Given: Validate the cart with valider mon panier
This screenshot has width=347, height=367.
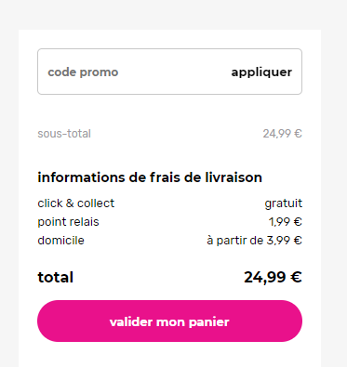Looking at the screenshot, I should click(169, 321).
